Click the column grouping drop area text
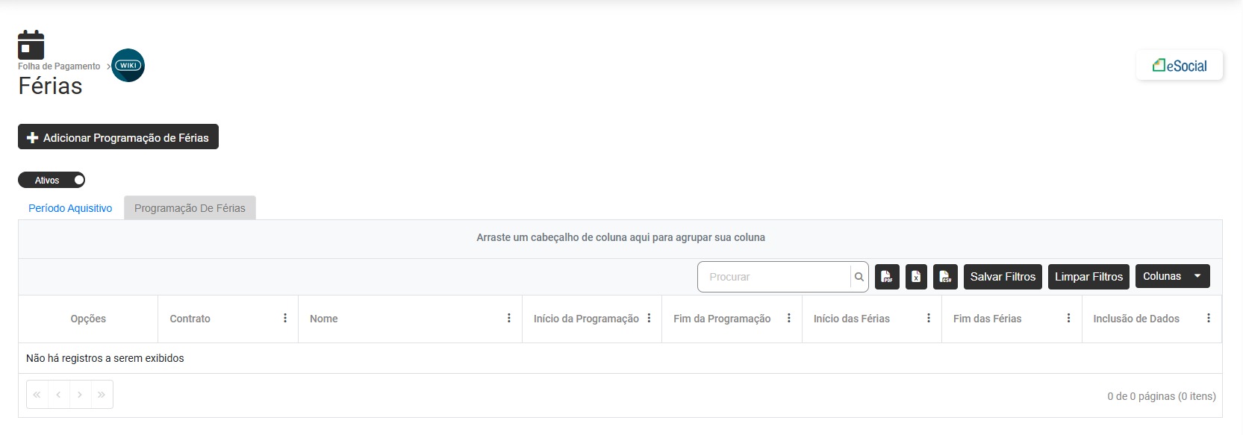Image resolution: width=1243 pixels, height=435 pixels. click(620, 237)
